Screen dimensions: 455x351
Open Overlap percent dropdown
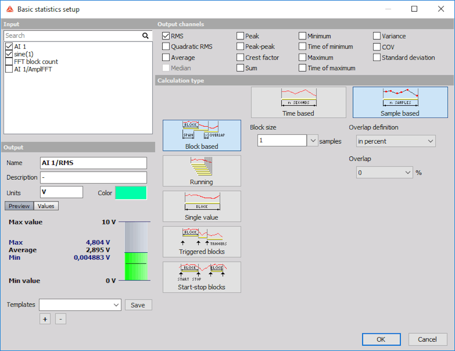click(384, 172)
